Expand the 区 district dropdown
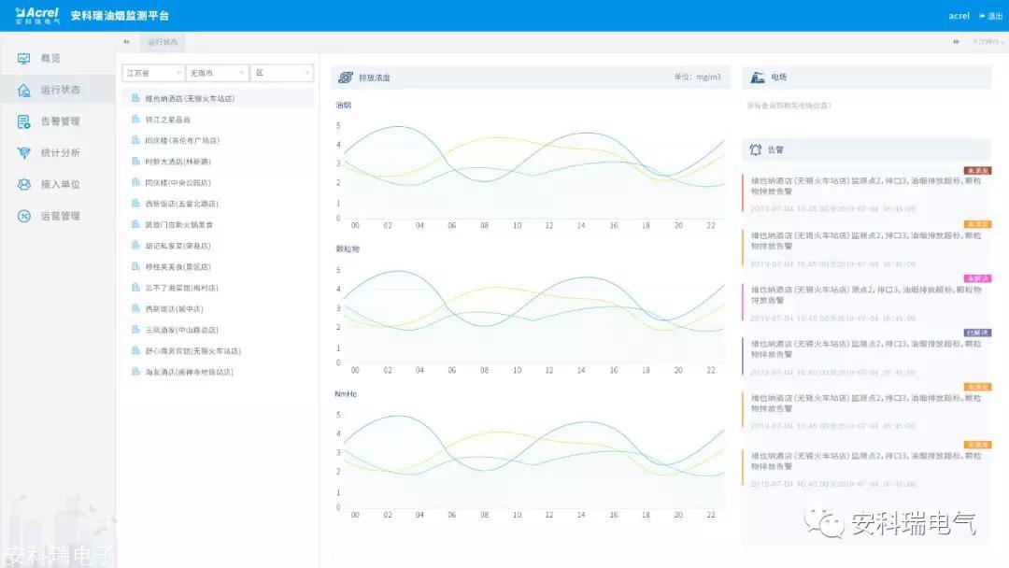 [281, 73]
